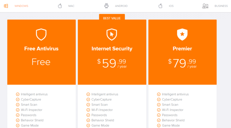Click the Android robot icon
This screenshot has width=231, height=128.
pyautogui.click(x=106, y=6)
